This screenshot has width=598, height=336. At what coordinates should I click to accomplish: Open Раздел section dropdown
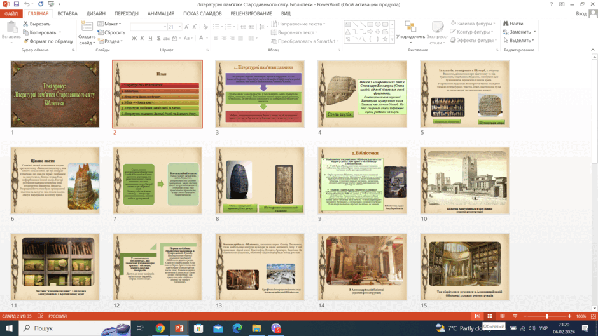[110, 41]
